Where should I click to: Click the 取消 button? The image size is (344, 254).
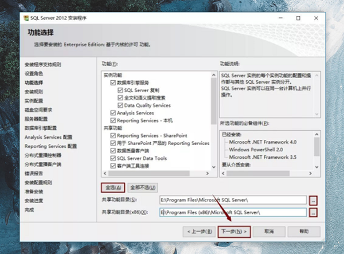click(x=269, y=231)
